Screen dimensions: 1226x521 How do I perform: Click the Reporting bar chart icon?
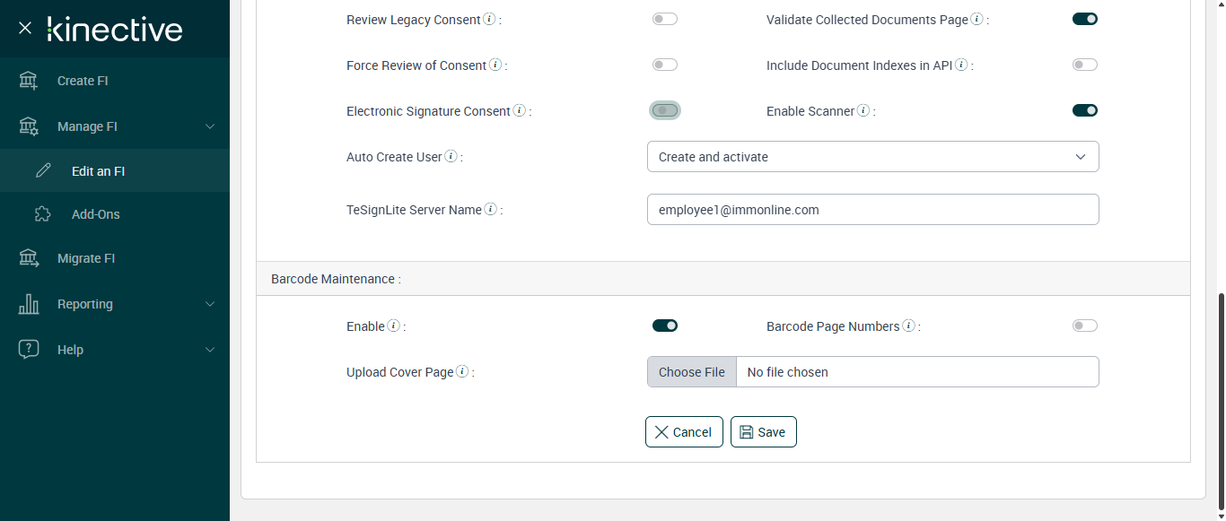click(x=29, y=304)
